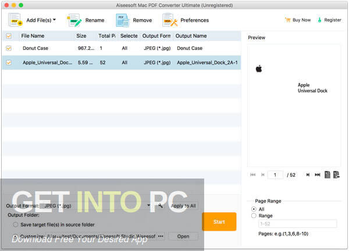The image size is (349, 251).
Task: Click the Rename pencil icon
Action: pyautogui.click(x=74, y=20)
